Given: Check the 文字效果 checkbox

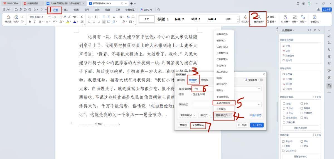Looking at the screenshot, I should 284,122.
